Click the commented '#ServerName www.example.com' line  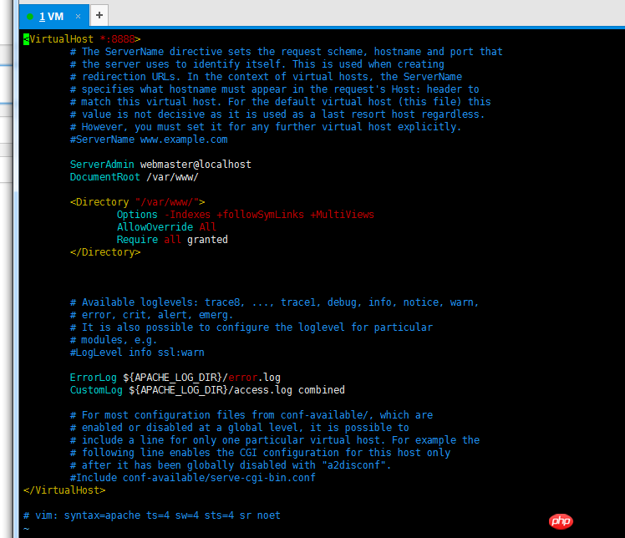[149, 140]
